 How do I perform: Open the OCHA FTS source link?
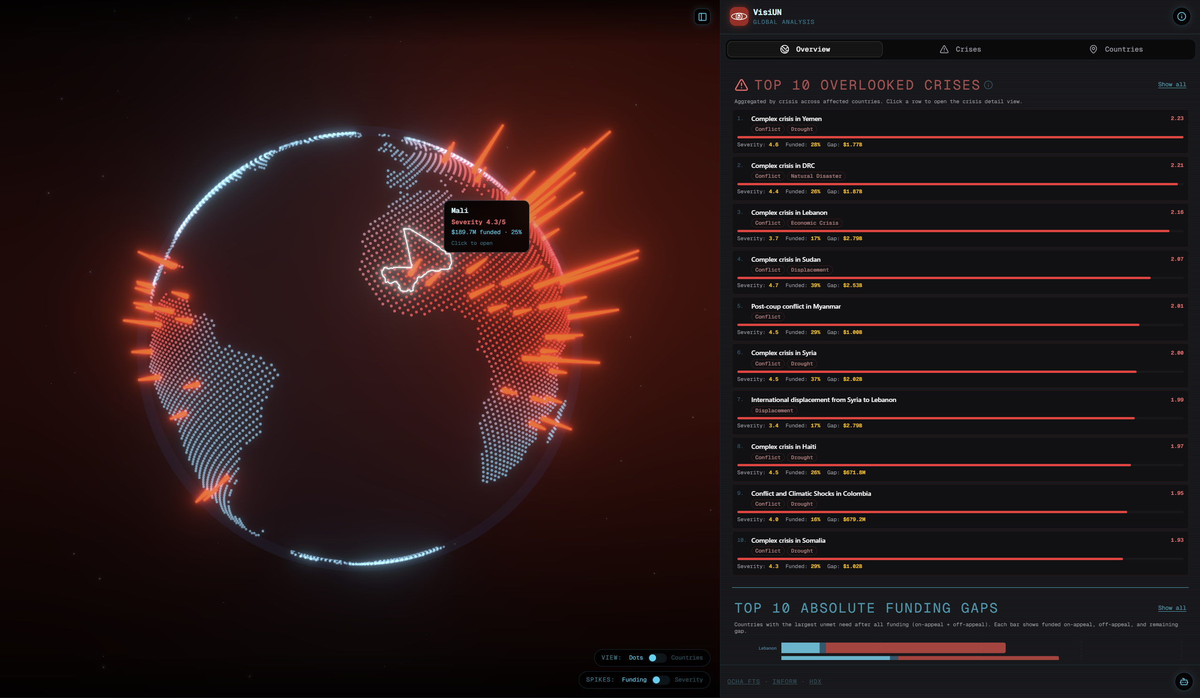click(743, 681)
